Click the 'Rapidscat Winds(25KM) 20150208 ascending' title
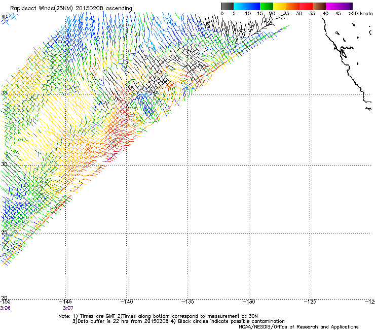The height and width of the screenshot is (330, 375). point(71,9)
